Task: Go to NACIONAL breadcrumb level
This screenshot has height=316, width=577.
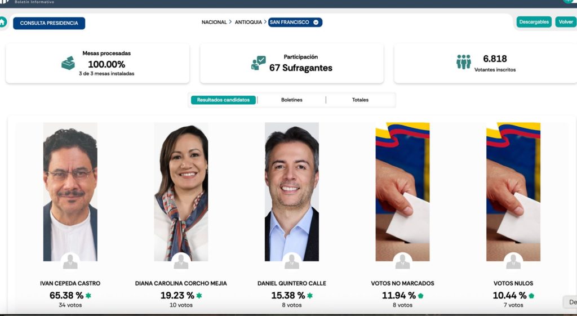Action: coord(214,22)
